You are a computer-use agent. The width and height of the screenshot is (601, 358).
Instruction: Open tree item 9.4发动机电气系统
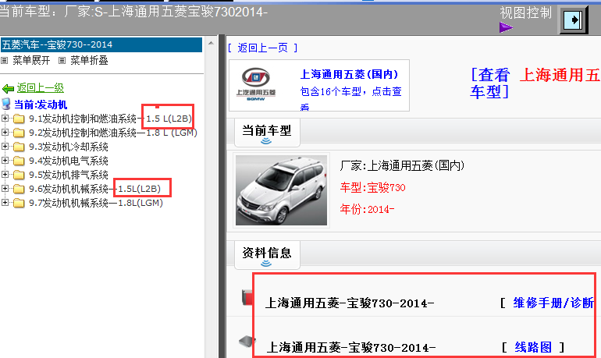point(69,161)
